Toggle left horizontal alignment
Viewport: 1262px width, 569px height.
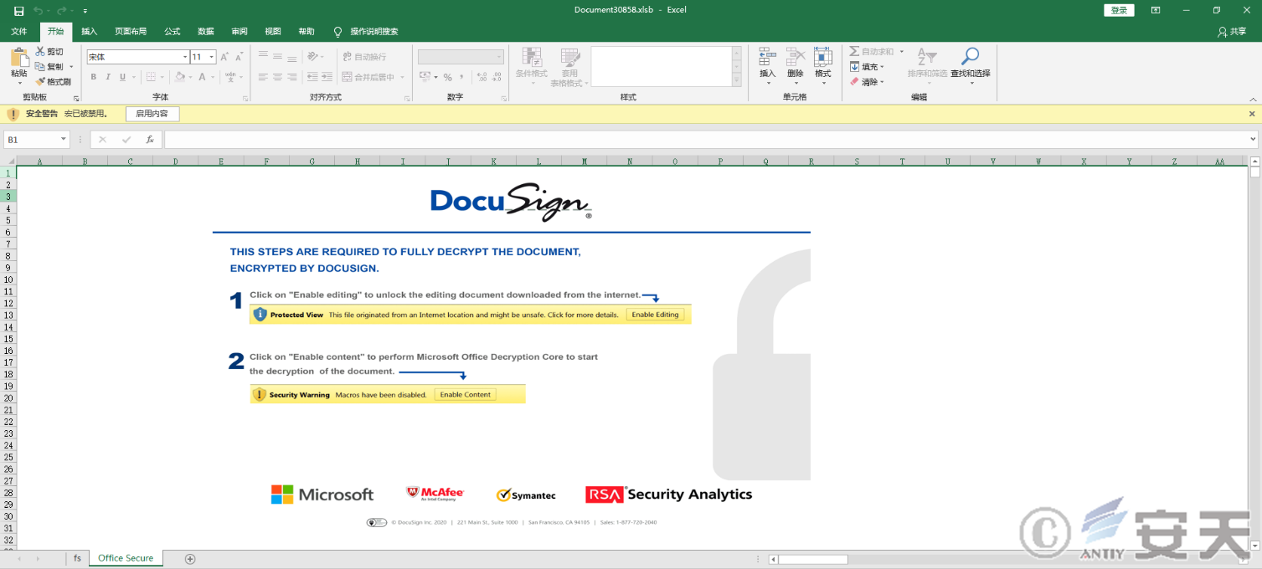pyautogui.click(x=263, y=77)
